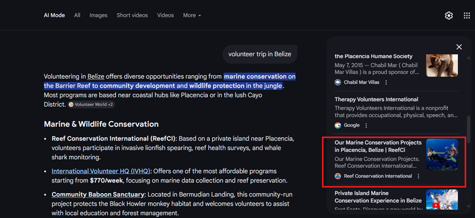Open the Settings gear icon

pyautogui.click(x=449, y=16)
